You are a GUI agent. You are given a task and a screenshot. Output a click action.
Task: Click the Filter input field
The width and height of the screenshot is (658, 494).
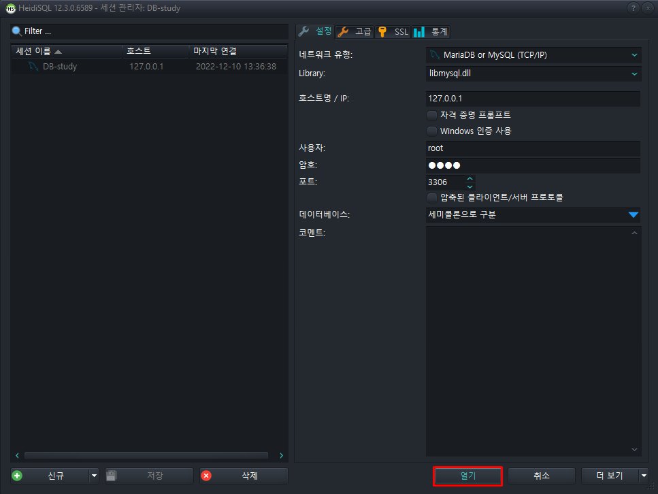[150, 31]
